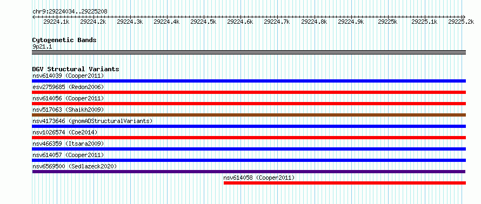This screenshot has height=204, width=481.
Task: Click the short red bar for nsv614058
Action: tap(345, 183)
